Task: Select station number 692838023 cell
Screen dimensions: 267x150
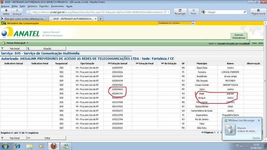Action: coord(117,89)
